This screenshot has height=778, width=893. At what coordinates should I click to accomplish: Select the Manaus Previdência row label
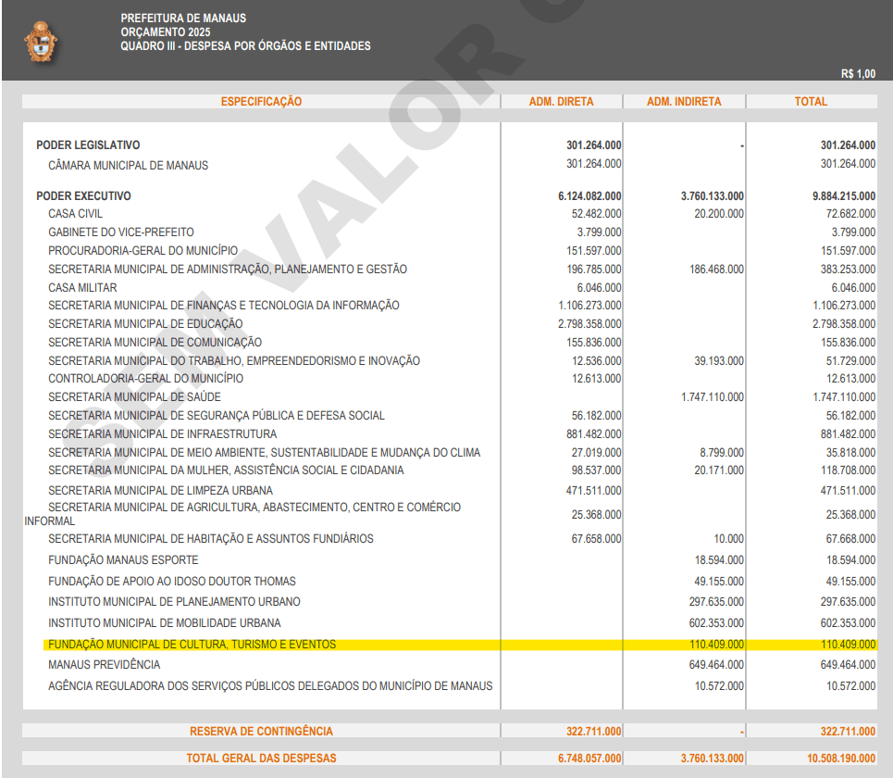tap(104, 665)
